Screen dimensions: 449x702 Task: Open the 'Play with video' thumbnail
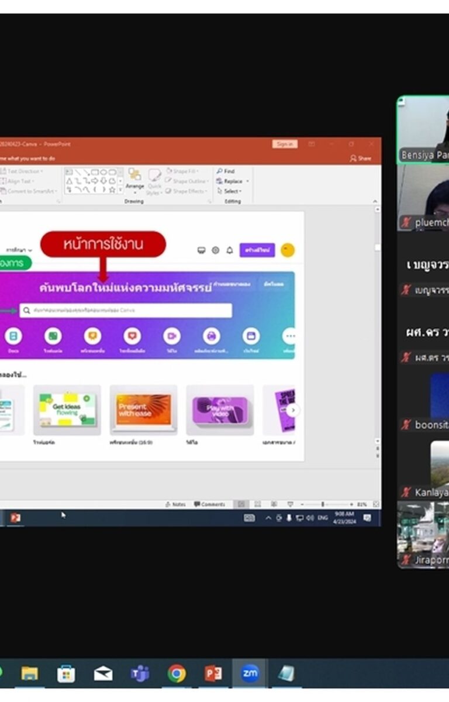coord(220,409)
